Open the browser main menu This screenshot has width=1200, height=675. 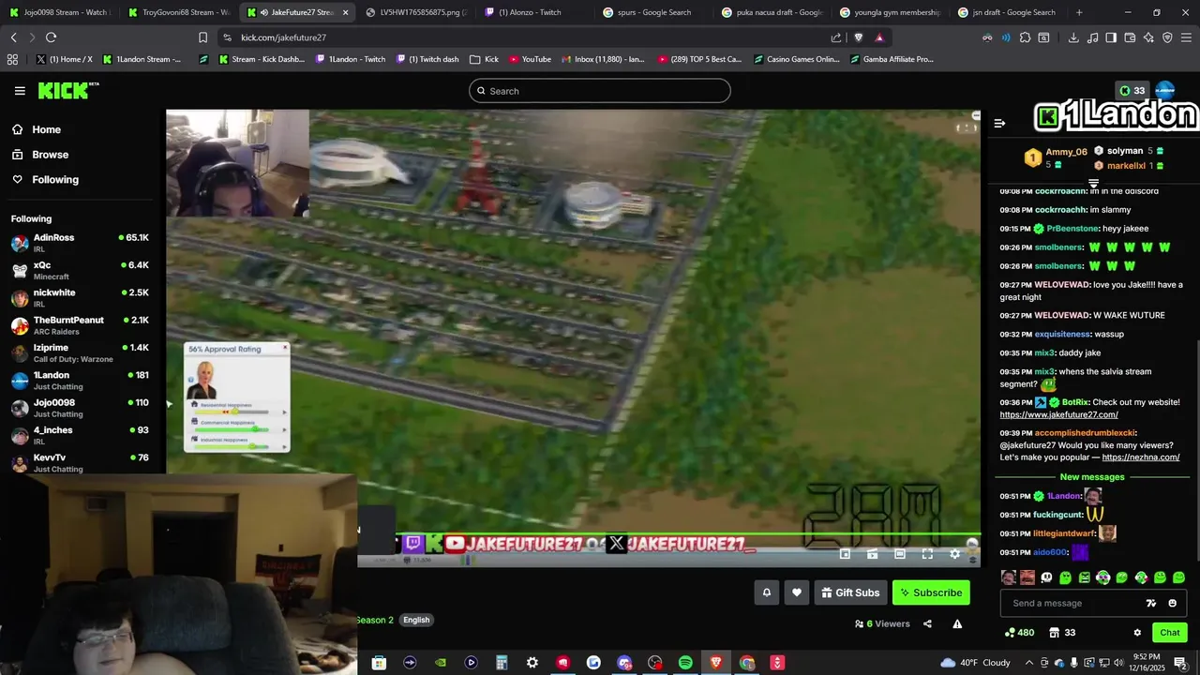[x=1186, y=37]
